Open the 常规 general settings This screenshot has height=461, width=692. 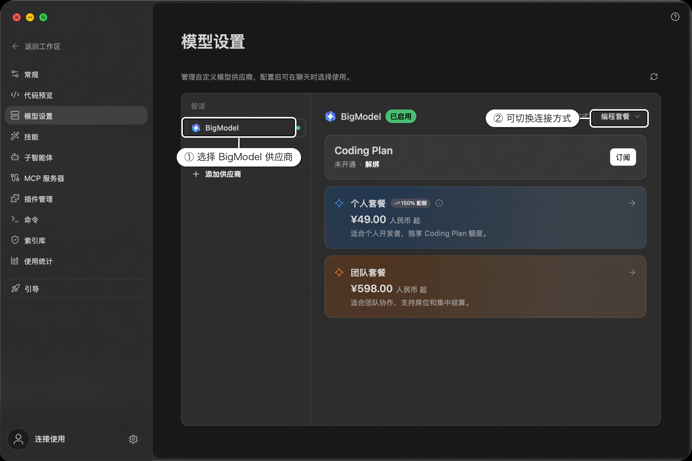76,74
